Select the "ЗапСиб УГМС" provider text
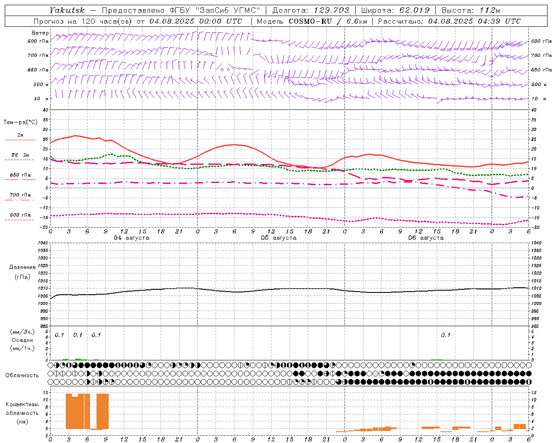Image resolution: width=554 pixels, height=443 pixels. click(229, 10)
